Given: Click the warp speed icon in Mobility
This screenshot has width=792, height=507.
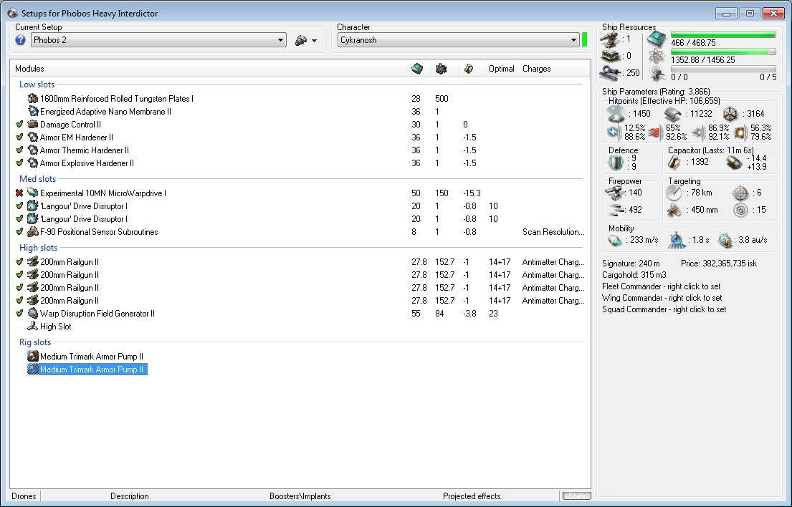Looking at the screenshot, I should point(725,241).
